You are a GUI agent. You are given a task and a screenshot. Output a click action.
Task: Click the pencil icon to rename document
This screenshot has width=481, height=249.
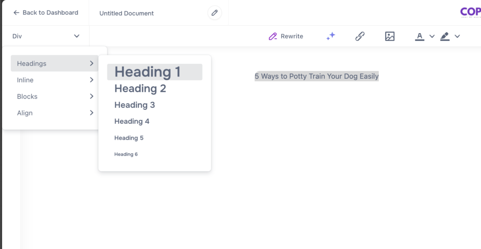(215, 13)
